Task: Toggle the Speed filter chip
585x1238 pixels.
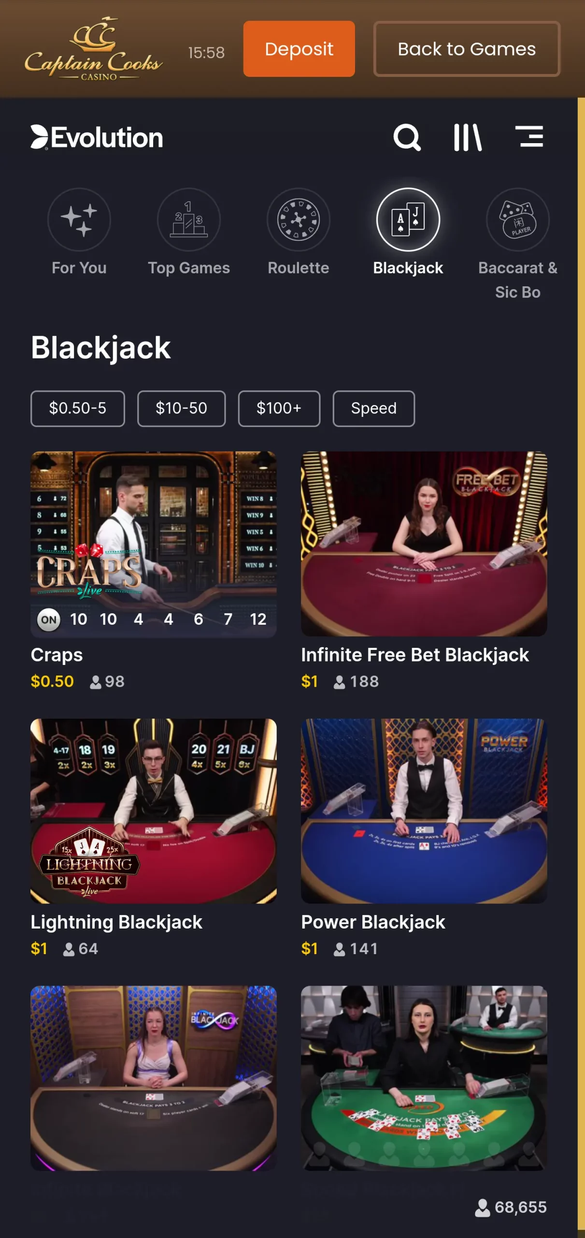Action: pos(374,409)
